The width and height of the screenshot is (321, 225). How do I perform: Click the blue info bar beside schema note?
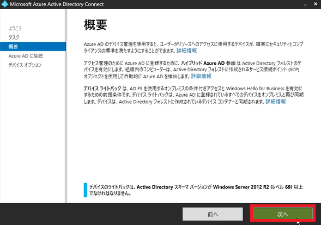(86, 190)
